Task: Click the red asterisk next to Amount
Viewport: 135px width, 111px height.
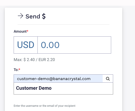Action: [28, 31]
